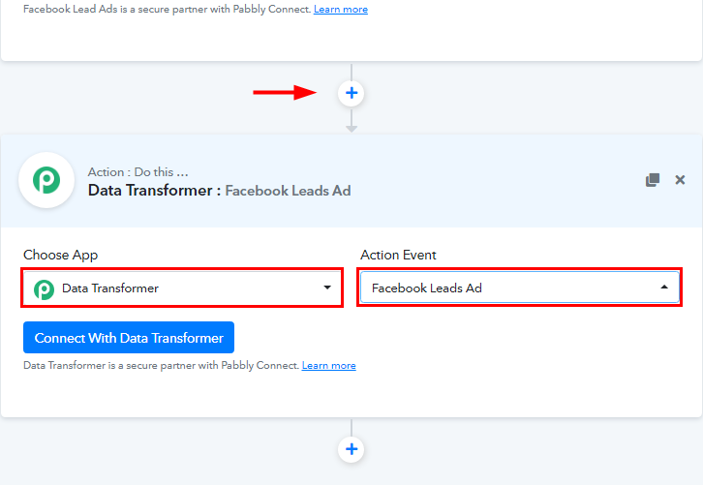Click the 'Data Transformer : Facebook Leads Ad' heading
Screen dimensions: 703x485
tap(219, 191)
